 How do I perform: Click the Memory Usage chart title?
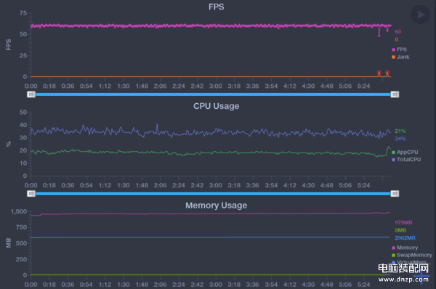coord(217,205)
